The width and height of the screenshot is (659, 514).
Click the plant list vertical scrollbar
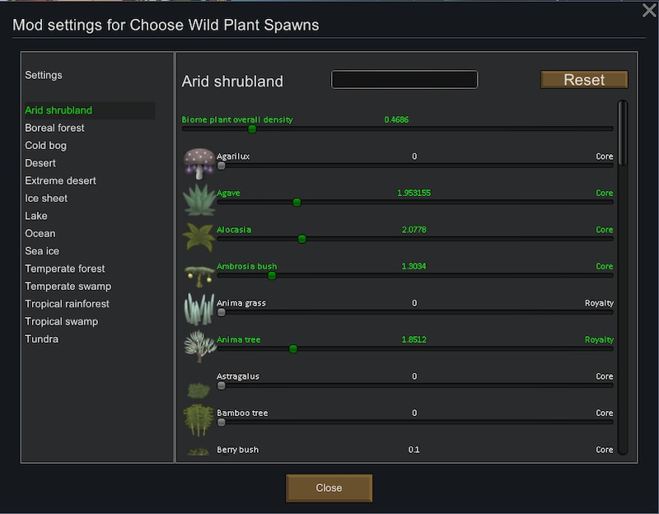(x=623, y=278)
